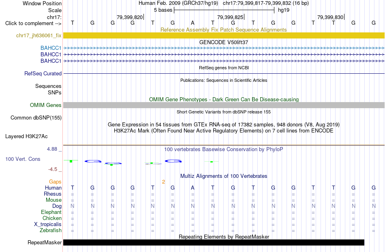Open the GTEx Gene Expression track title

[x=224, y=124]
